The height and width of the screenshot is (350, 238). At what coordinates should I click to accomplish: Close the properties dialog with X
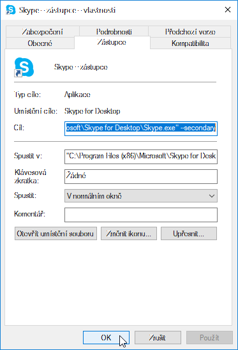click(228, 10)
